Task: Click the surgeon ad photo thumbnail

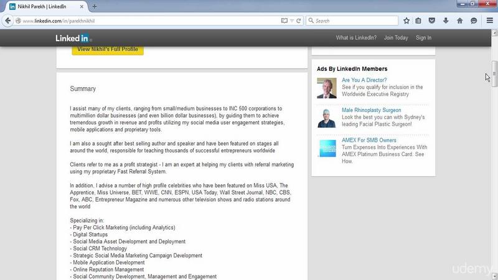Action: click(x=326, y=118)
